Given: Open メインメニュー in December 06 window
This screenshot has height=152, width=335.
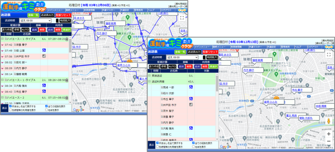Looking at the screenshot, I should [55, 10].
